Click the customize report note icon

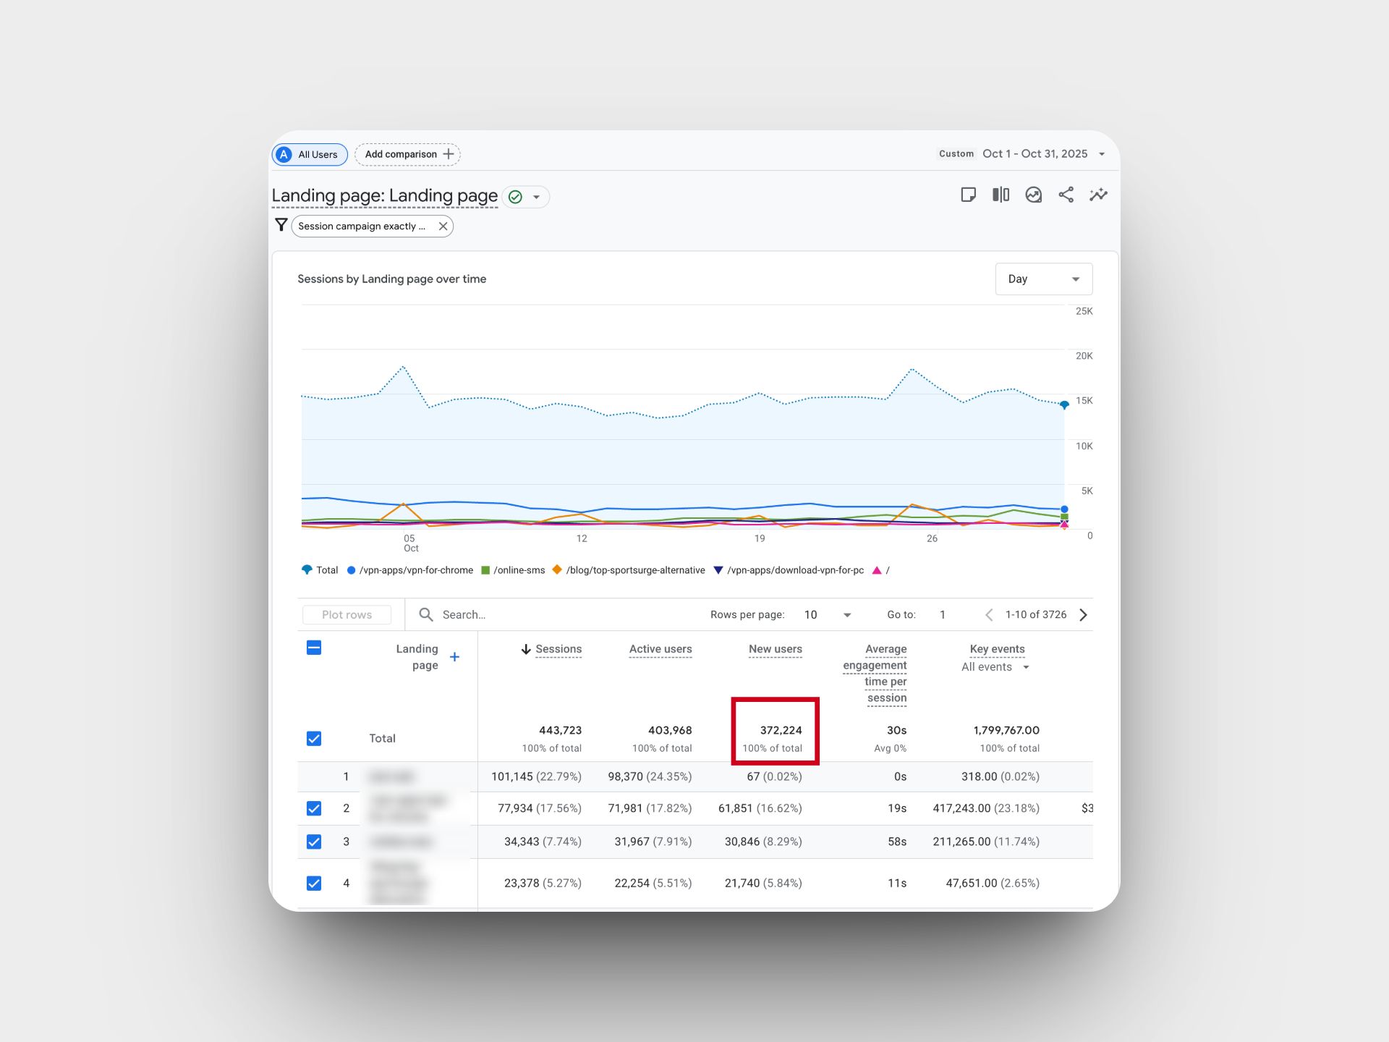(968, 195)
